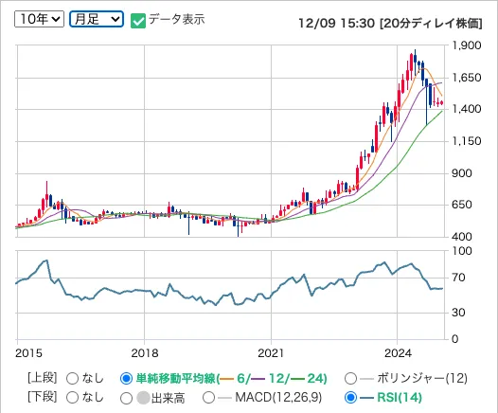Click the 2021 year axis label

pyautogui.click(x=271, y=353)
